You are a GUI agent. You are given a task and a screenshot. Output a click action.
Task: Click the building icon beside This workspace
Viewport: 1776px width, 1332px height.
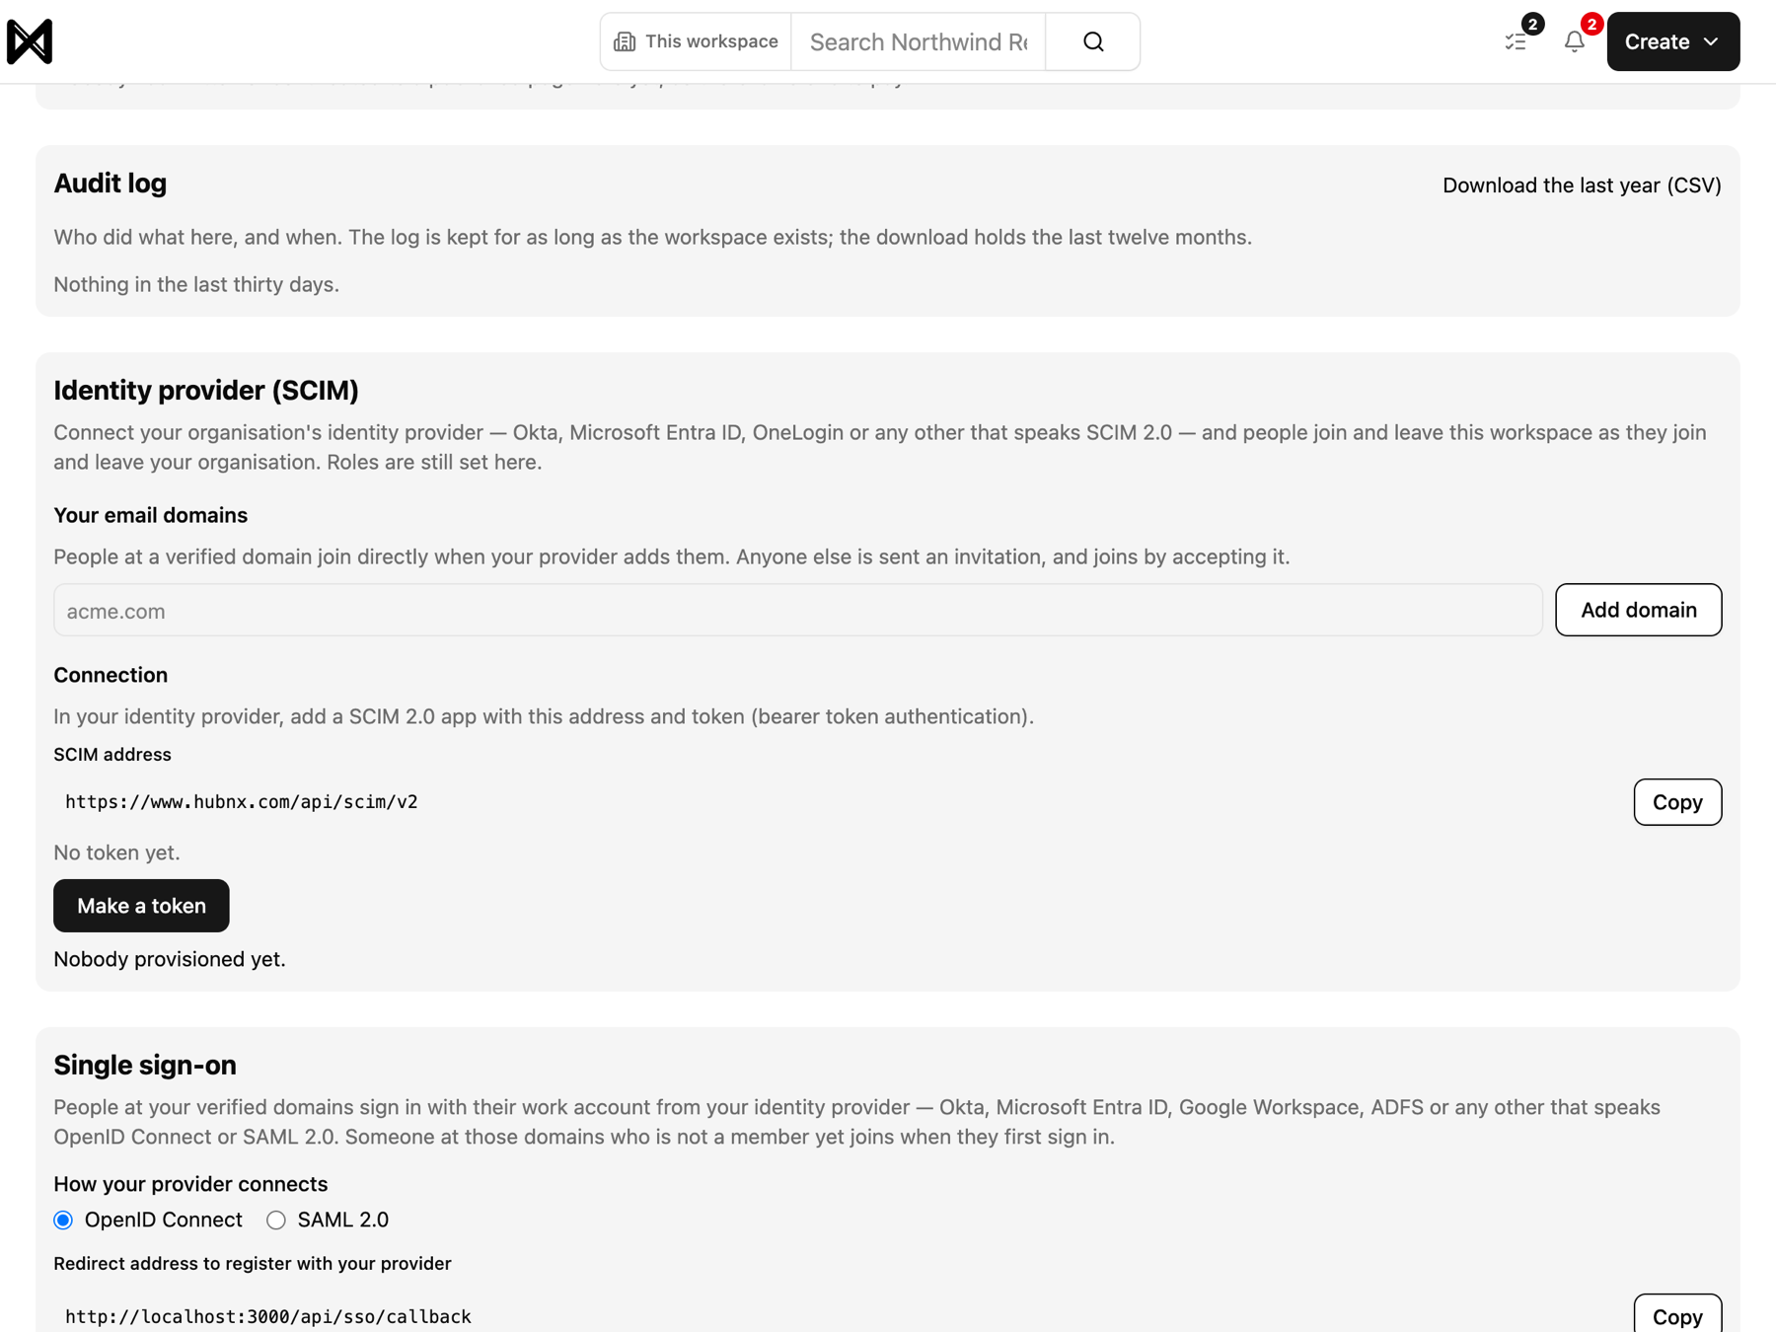[625, 41]
